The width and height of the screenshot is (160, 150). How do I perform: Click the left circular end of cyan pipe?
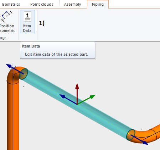(24, 74)
